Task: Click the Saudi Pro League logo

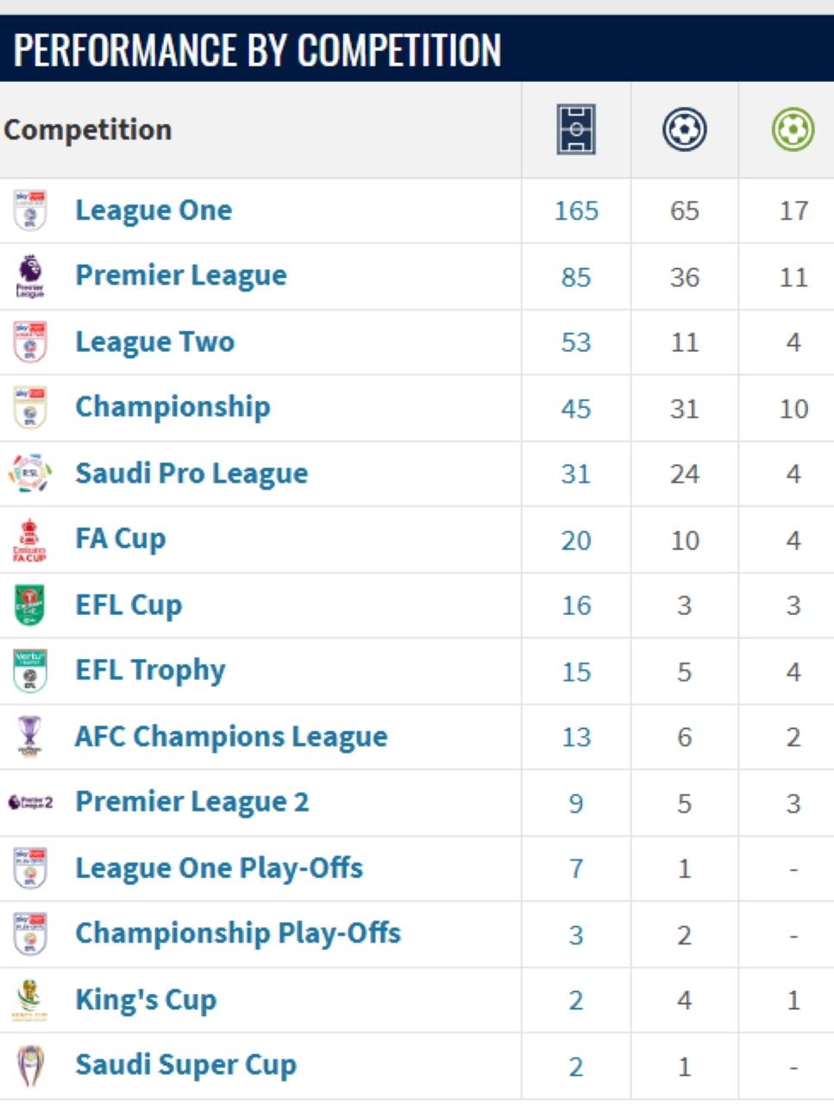Action: 30,474
